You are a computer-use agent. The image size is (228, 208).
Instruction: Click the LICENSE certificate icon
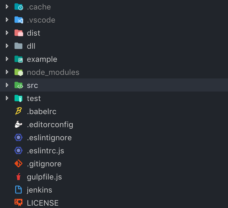(18, 202)
